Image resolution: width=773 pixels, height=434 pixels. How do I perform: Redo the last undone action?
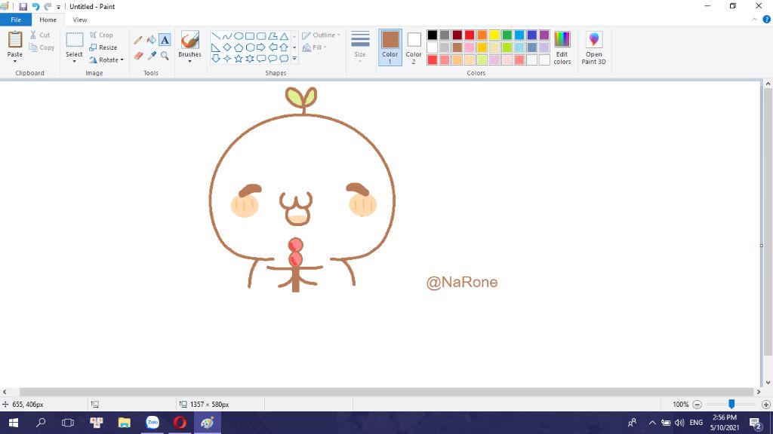[48, 7]
